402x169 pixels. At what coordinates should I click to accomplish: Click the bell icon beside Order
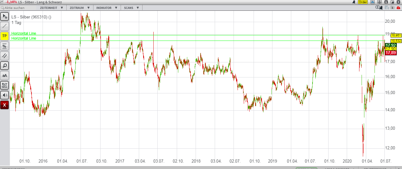(354, 2)
